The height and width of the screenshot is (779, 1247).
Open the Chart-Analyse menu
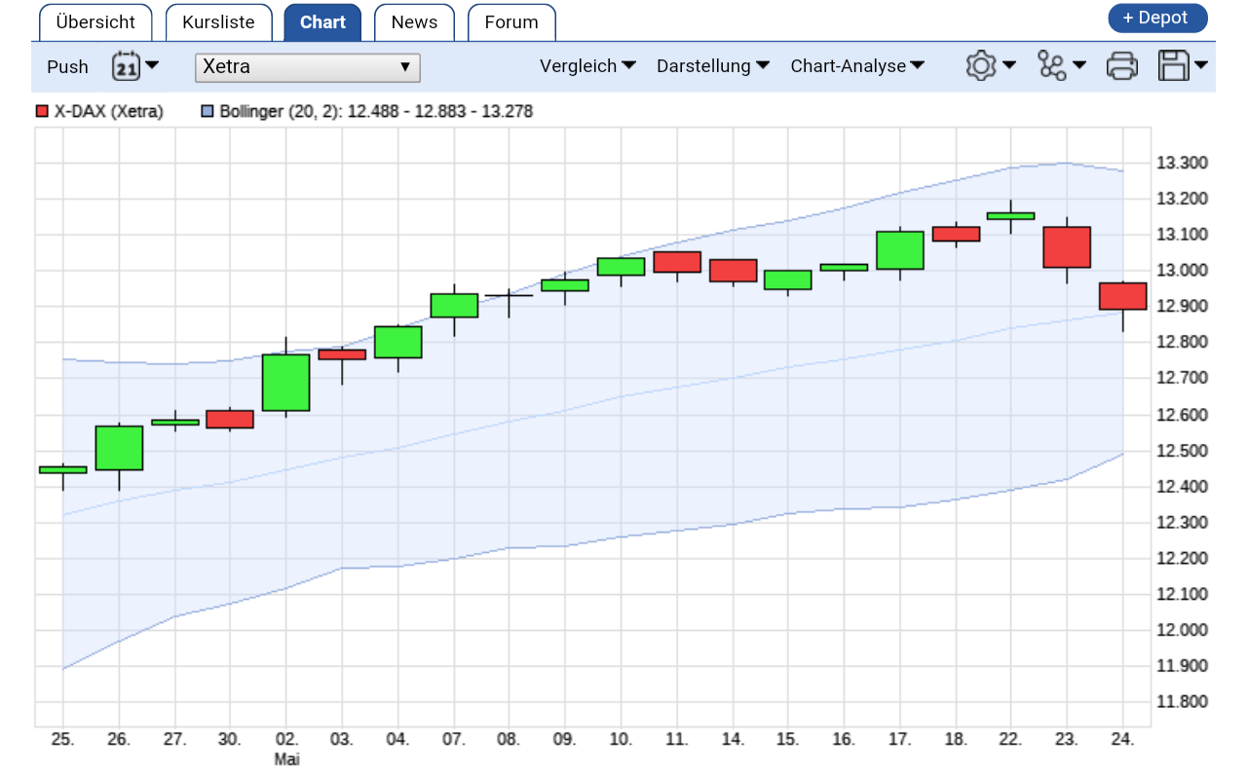(857, 66)
